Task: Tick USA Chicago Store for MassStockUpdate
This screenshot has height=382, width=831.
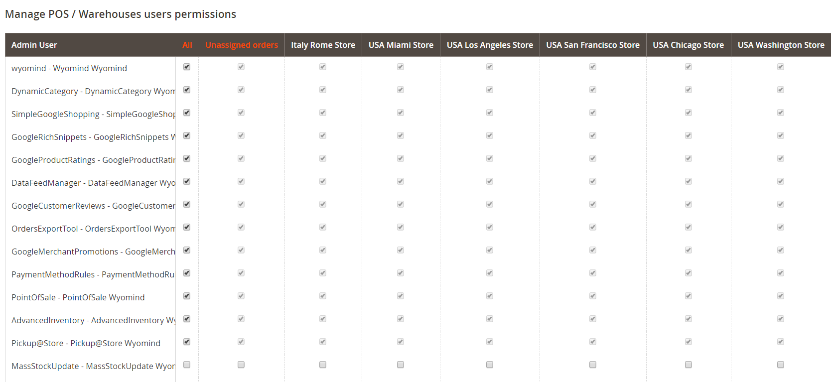Action: 689,365
